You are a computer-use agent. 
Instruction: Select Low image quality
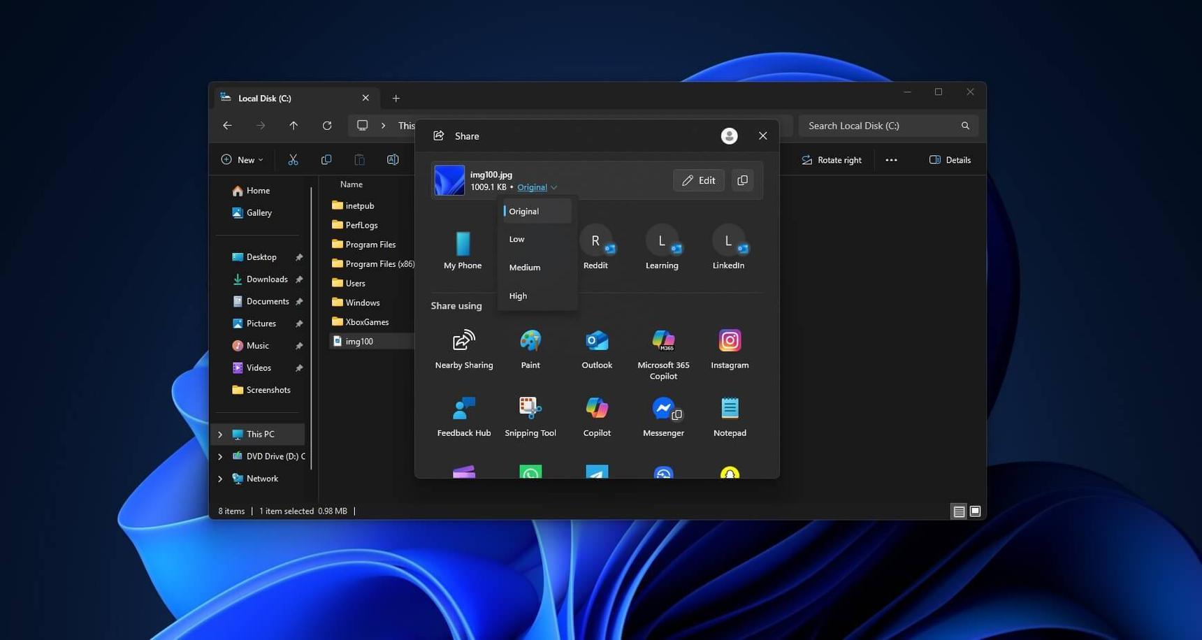click(x=516, y=239)
